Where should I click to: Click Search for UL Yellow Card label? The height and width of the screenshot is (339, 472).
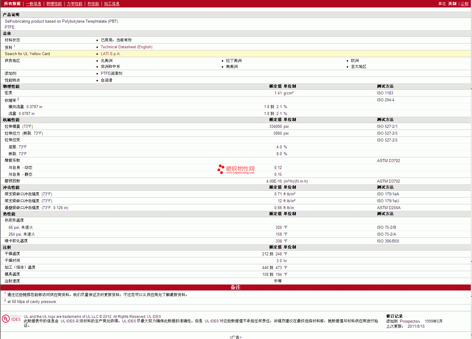[x=27, y=54]
